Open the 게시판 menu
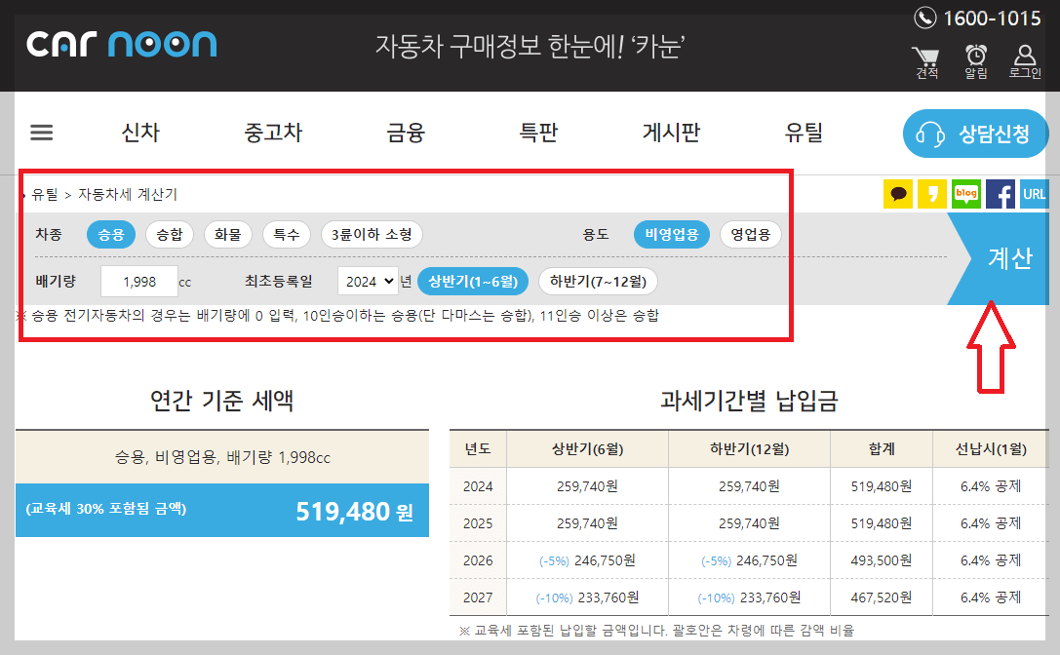This screenshot has width=1060, height=655. [671, 133]
